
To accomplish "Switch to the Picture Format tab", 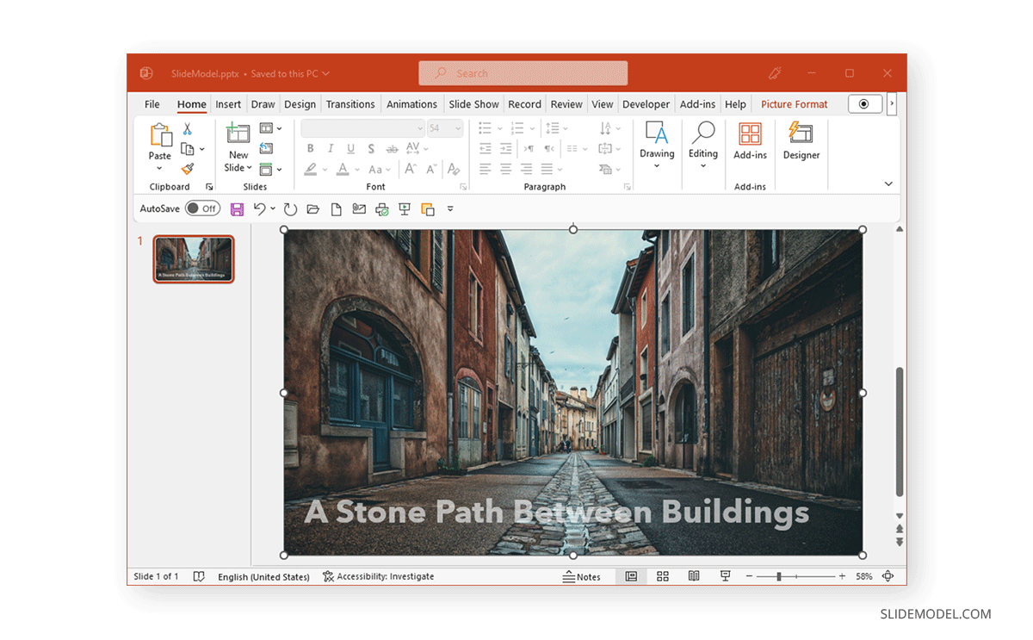I will [x=794, y=103].
